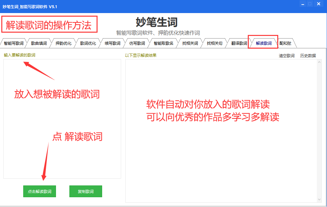Switch to the 歌曲填词 tab
Viewport: 327px width, 207px height.
[39, 43]
